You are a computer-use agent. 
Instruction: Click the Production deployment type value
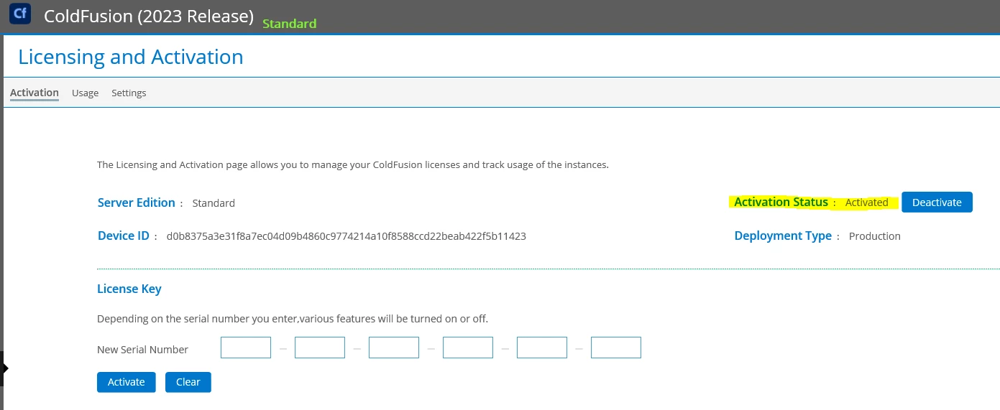(874, 236)
